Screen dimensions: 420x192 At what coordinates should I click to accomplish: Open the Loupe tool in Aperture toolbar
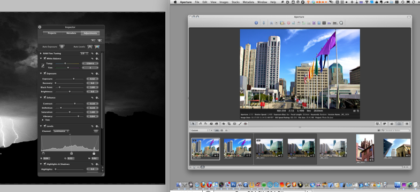[341, 23]
